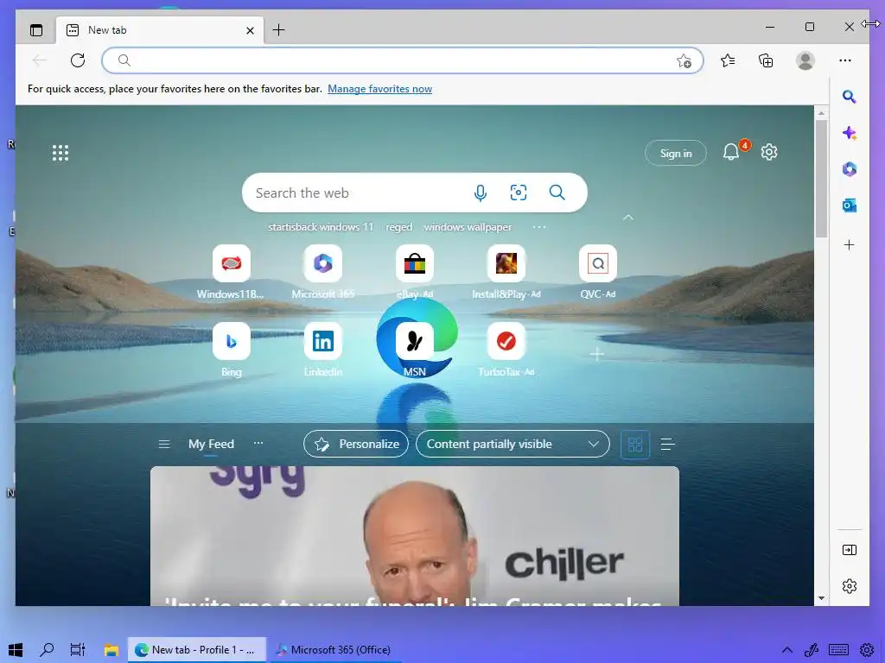This screenshot has width=885, height=663.
Task: Add this page to favorites star icon
Action: (684, 61)
